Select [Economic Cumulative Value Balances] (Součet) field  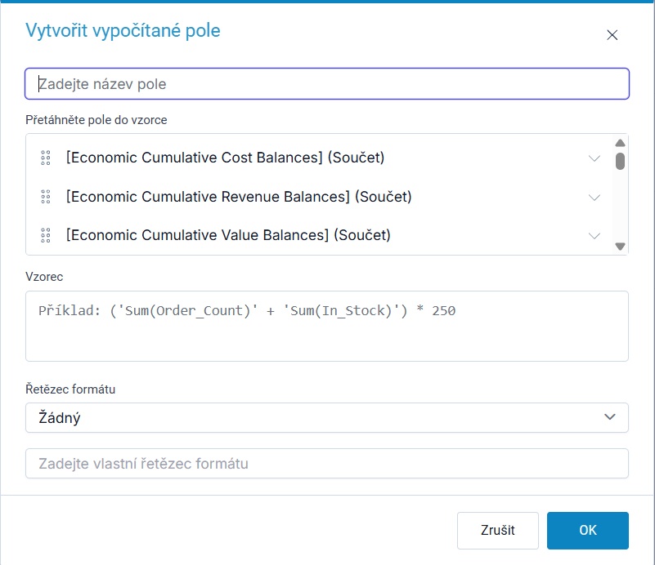click(x=228, y=235)
